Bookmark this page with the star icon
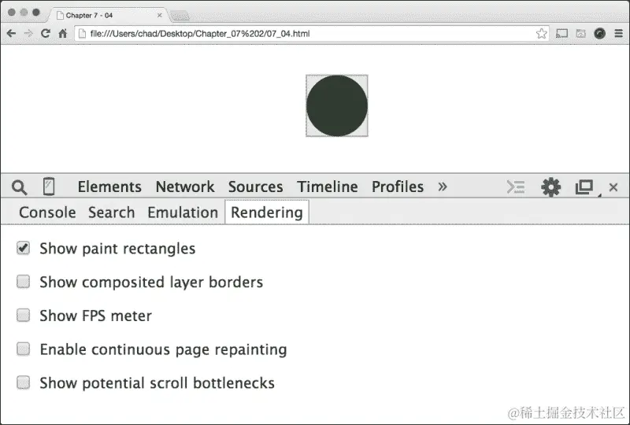630x425 pixels. [x=541, y=33]
